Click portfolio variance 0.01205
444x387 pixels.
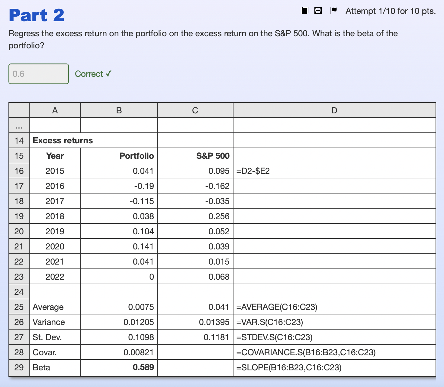click(119, 322)
